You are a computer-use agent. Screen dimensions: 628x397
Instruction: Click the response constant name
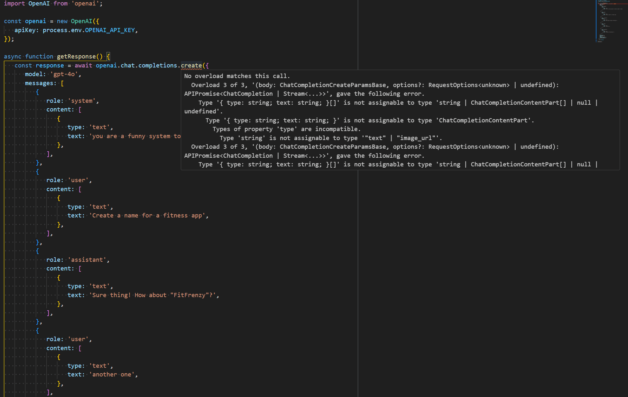tap(50, 66)
